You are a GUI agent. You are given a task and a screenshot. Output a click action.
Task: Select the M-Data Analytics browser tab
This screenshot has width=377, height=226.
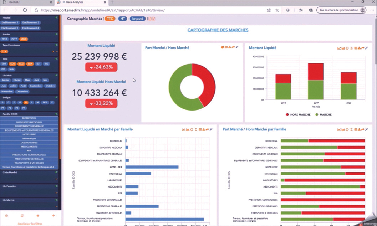81,2
